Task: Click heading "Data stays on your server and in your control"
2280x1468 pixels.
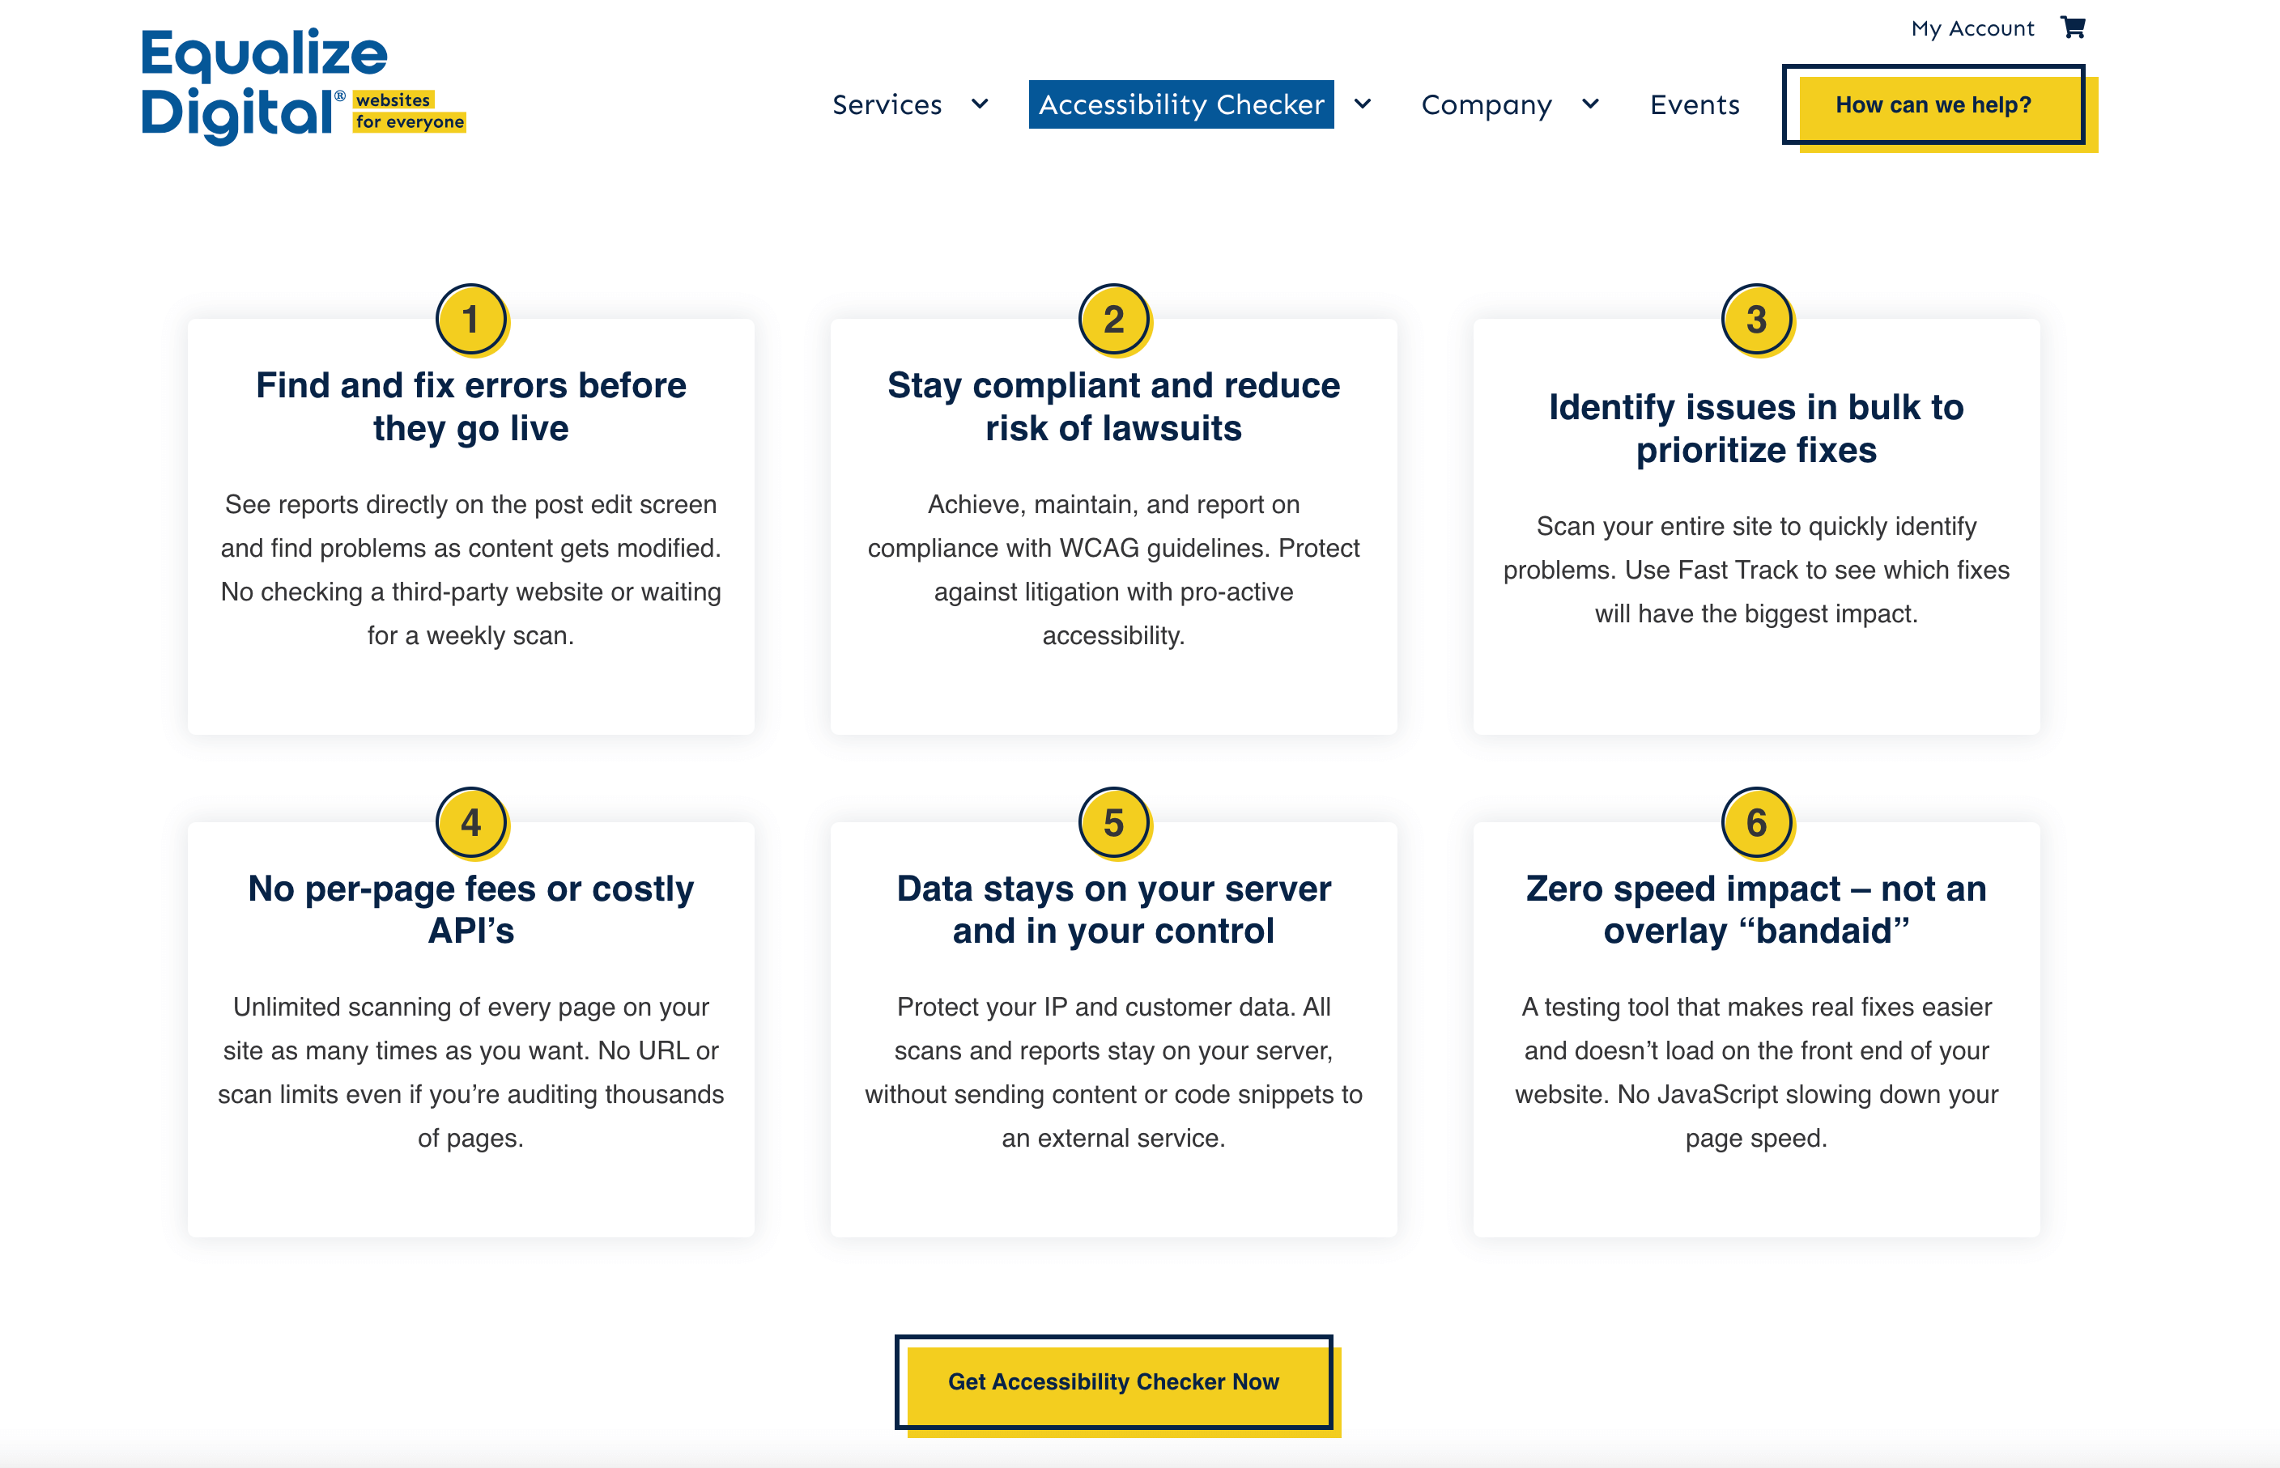Action: point(1114,910)
